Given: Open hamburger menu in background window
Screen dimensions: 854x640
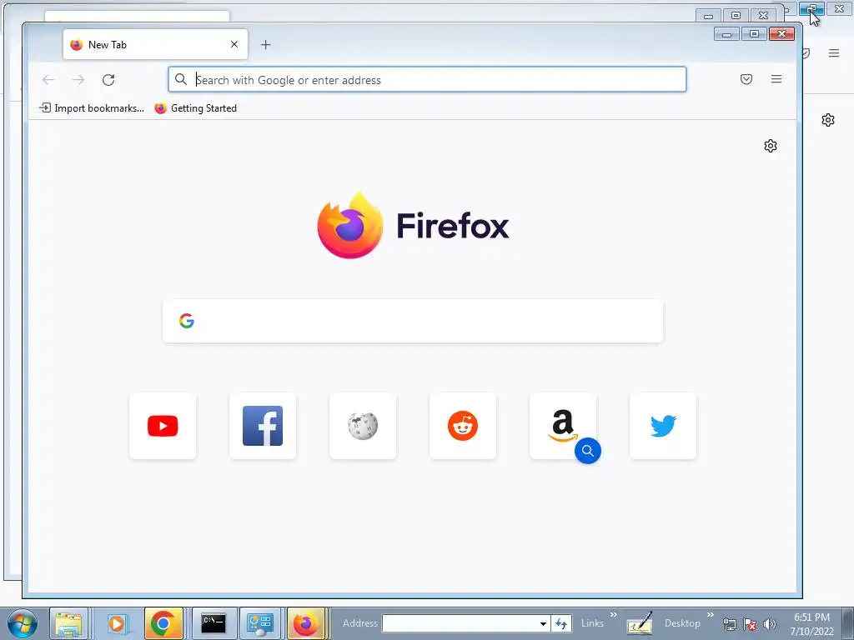Looking at the screenshot, I should pyautogui.click(x=834, y=52).
